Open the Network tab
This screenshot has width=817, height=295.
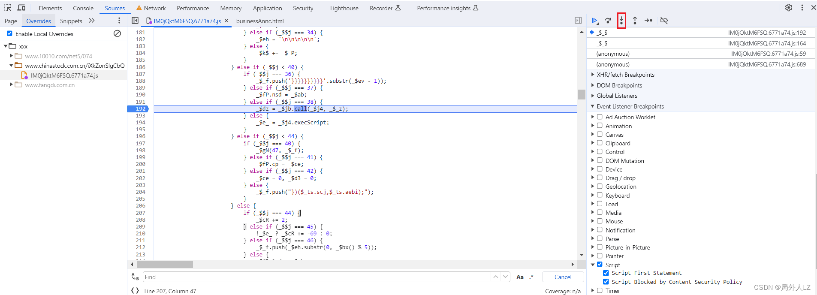click(155, 8)
